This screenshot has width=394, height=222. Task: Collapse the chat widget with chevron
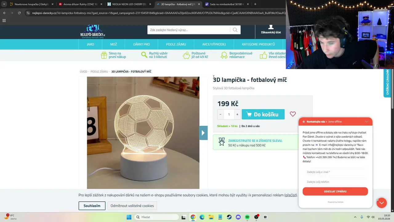366,121
